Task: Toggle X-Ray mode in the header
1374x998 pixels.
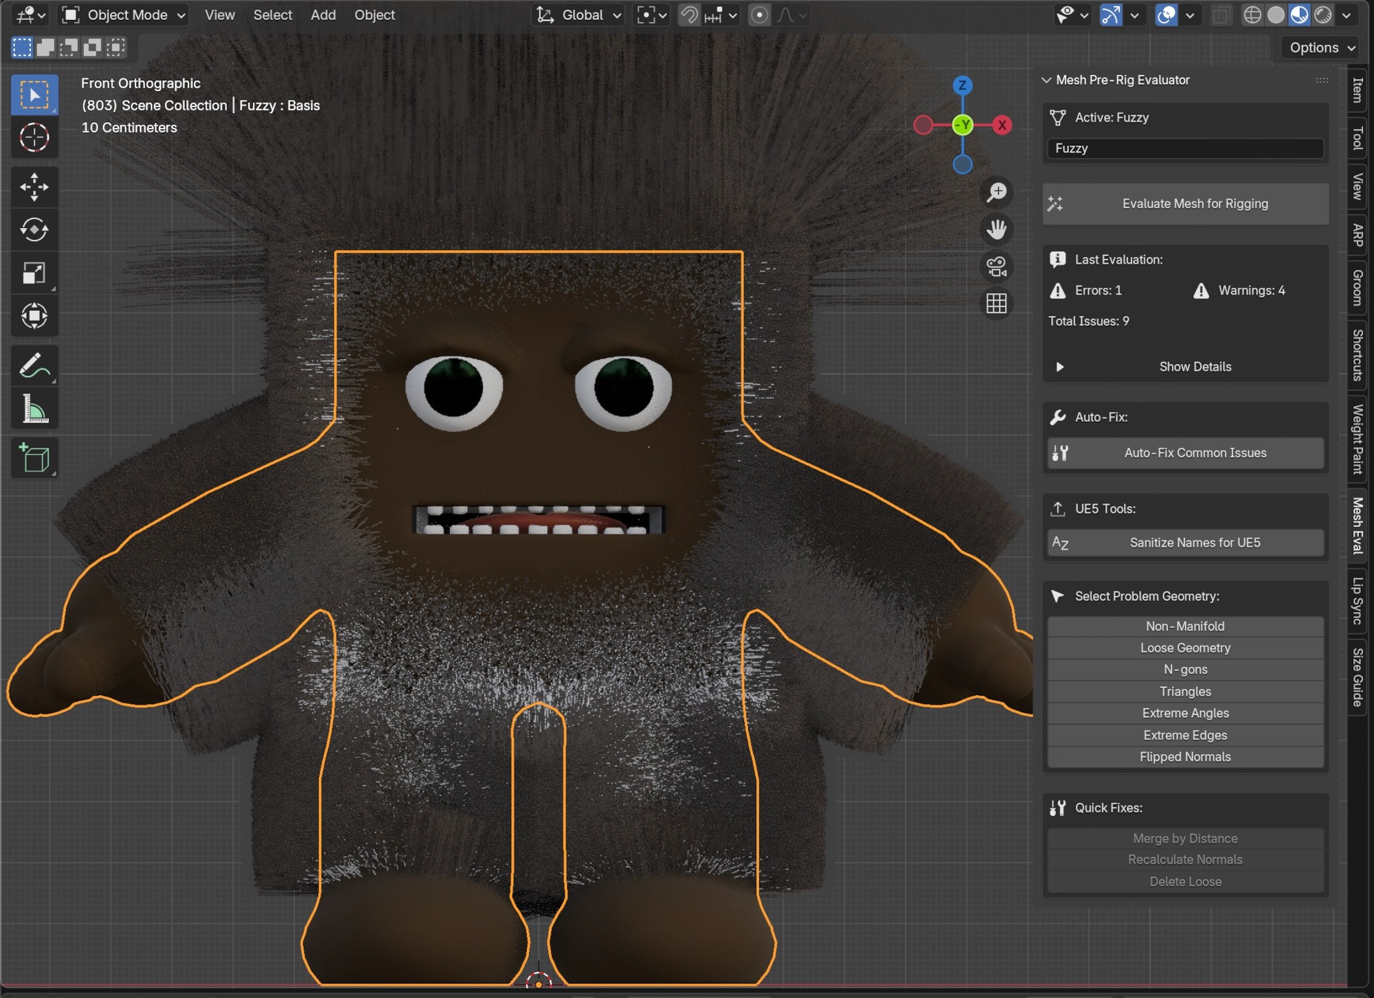Action: [1222, 14]
